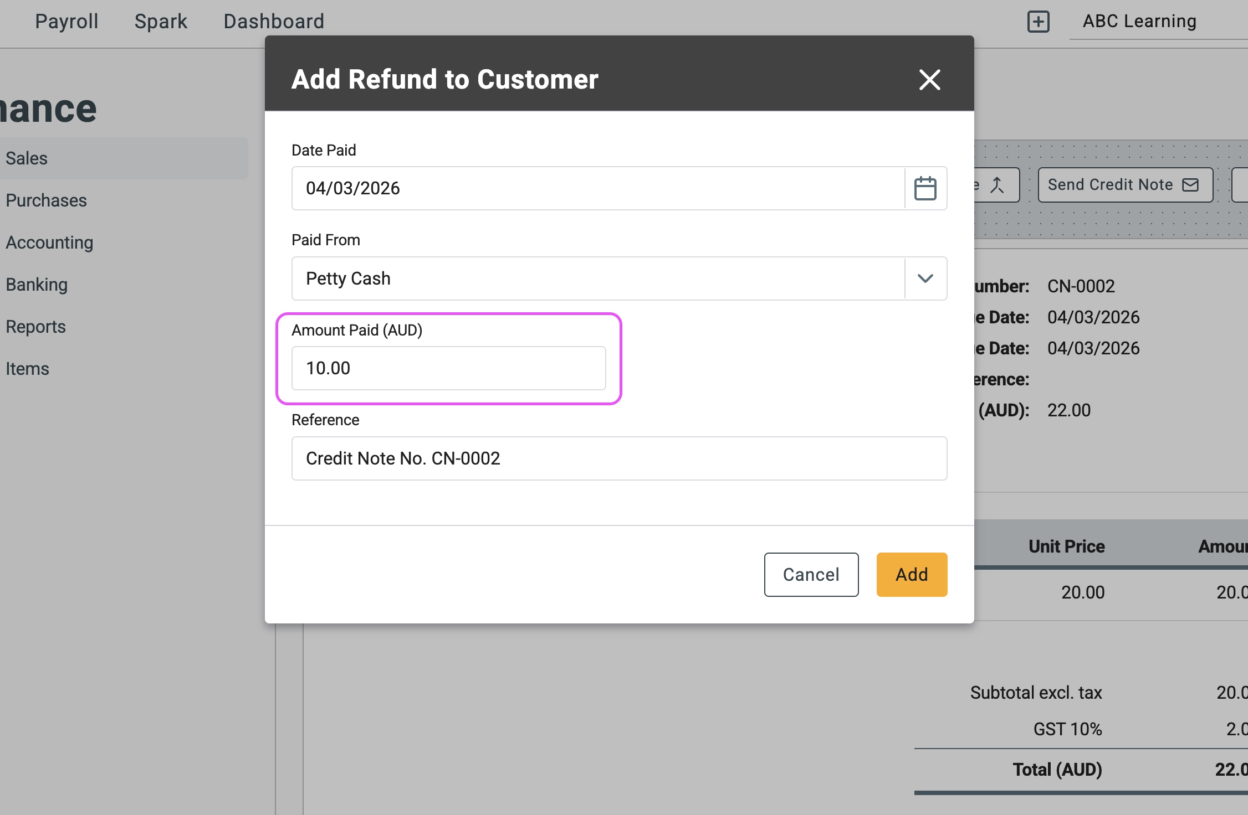Click the Send Credit Note button

[x=1125, y=184]
